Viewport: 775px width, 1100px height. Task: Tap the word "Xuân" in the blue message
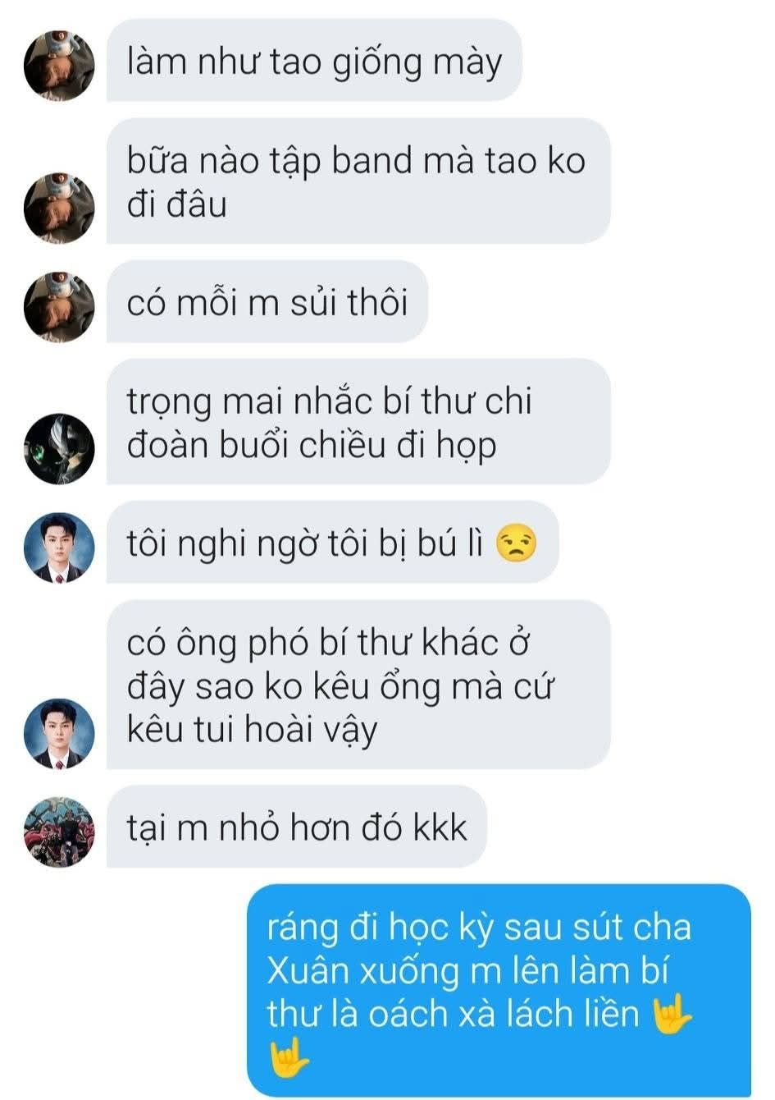click(306, 971)
